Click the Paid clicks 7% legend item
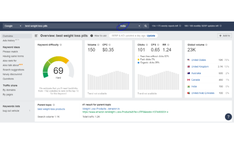The width and height of the screenshot is (234, 144). pyautogui.click(x=146, y=59)
